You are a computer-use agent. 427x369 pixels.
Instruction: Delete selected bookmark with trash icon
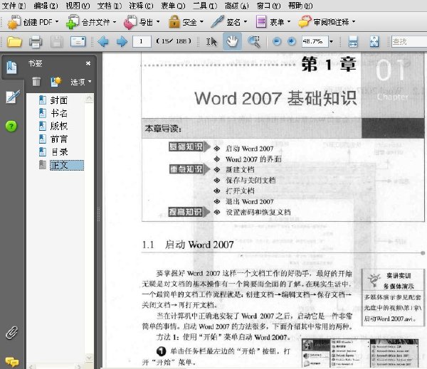coord(36,81)
